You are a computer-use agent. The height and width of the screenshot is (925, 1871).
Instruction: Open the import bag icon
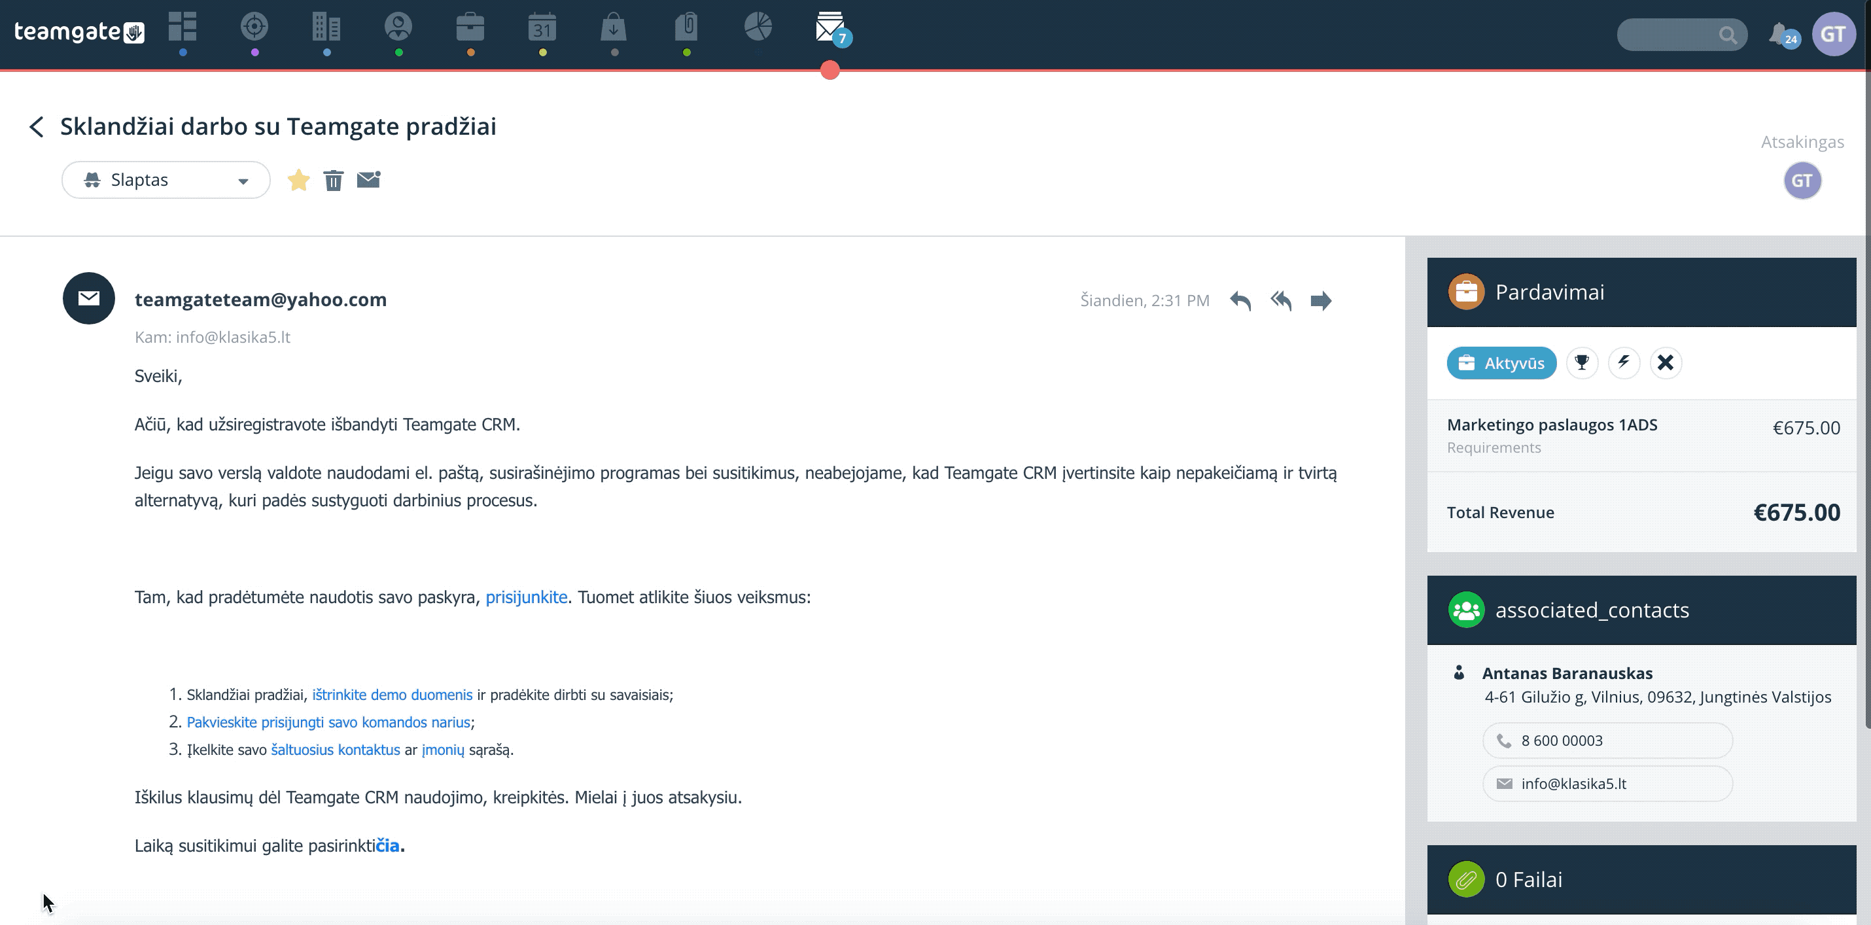coord(614,27)
